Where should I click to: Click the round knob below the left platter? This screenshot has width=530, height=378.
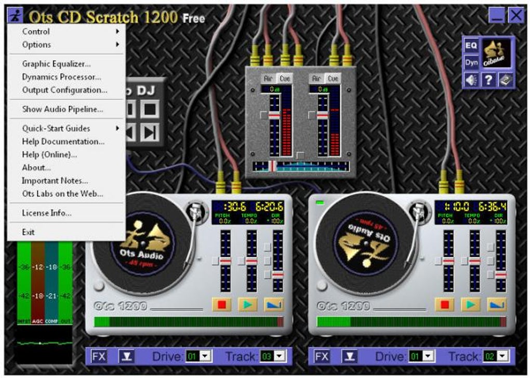99,286
